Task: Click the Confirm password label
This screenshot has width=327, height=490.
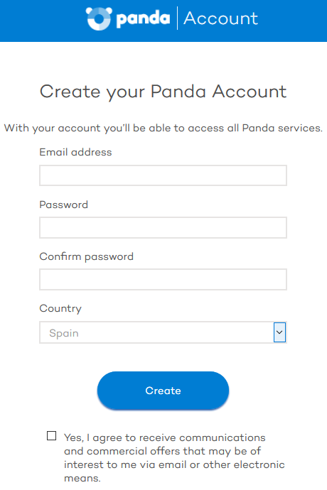Action: pos(86,256)
